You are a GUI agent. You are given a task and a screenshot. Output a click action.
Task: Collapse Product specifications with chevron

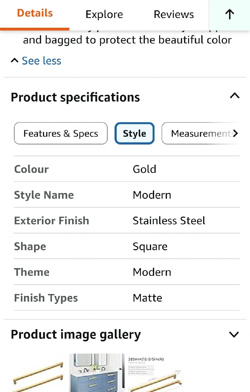pyautogui.click(x=234, y=96)
